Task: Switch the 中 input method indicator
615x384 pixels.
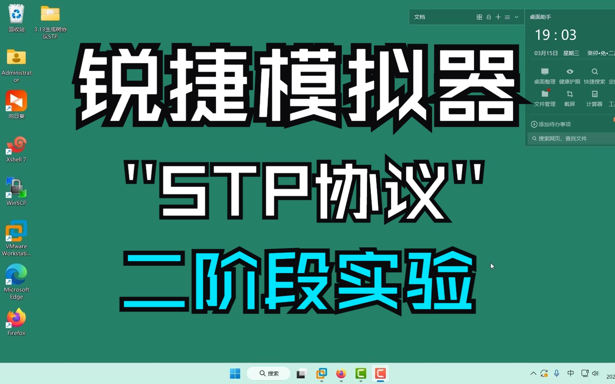Action: [x=571, y=373]
